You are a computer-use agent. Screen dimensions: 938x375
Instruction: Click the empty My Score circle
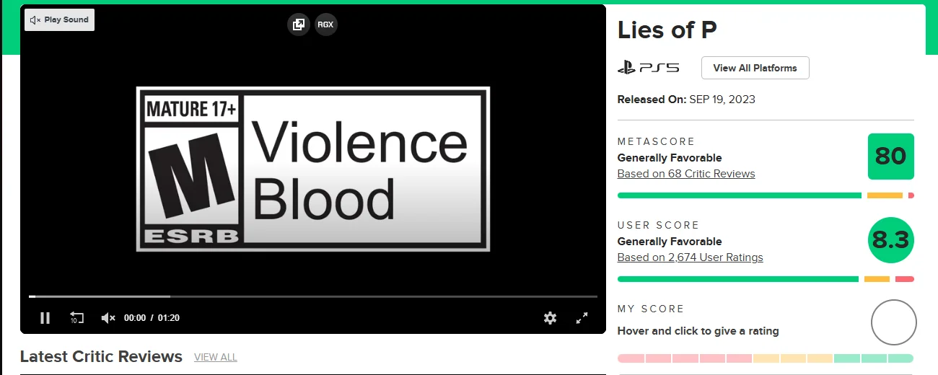(x=894, y=322)
